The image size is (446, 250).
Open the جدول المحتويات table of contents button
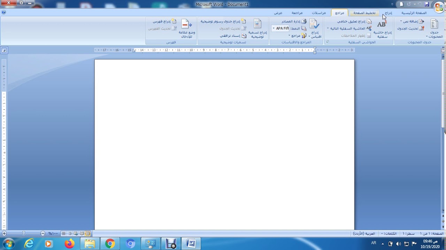pos(434,28)
